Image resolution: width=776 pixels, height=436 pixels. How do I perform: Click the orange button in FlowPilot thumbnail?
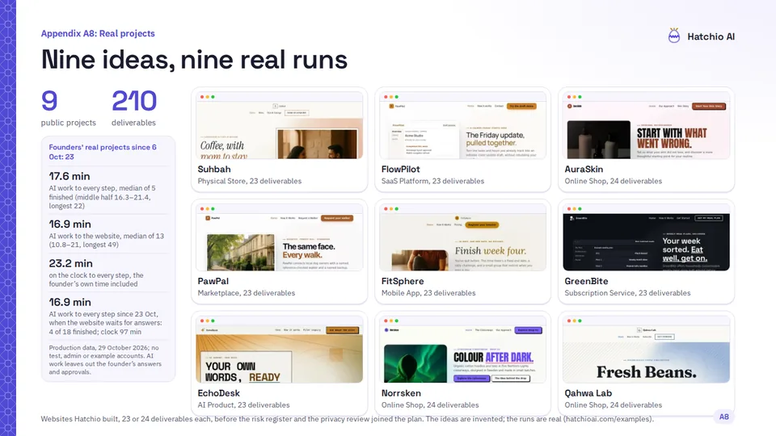coord(521,106)
